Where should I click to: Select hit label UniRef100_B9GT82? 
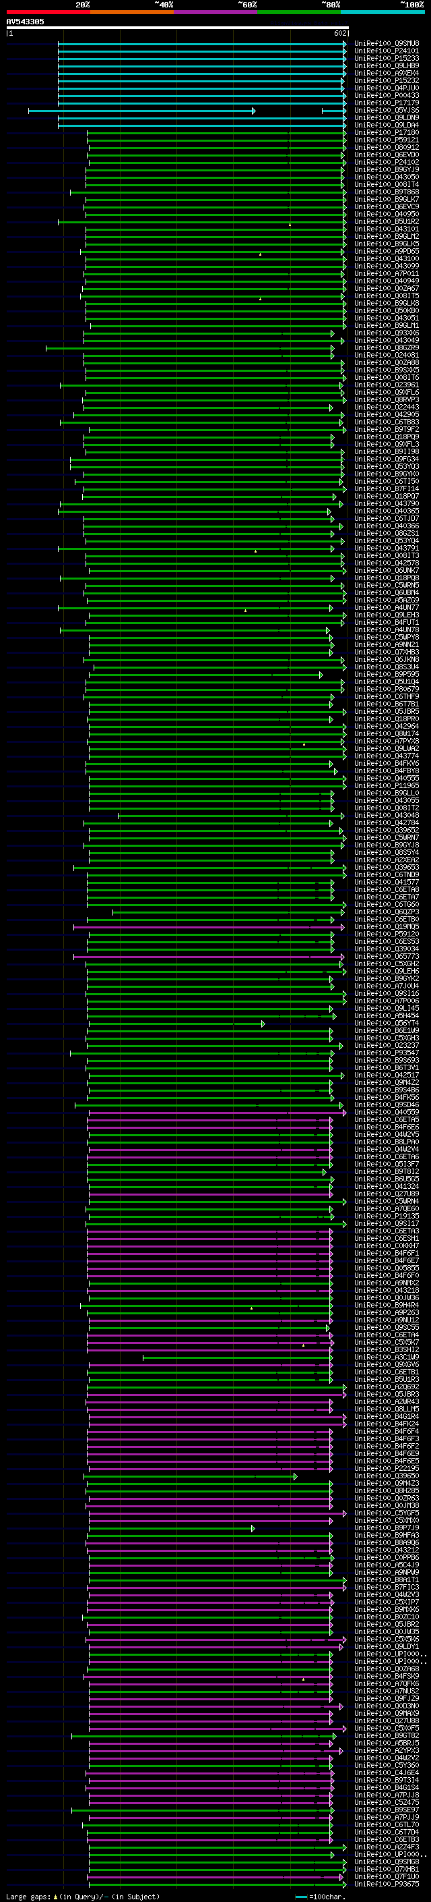click(386, 1735)
